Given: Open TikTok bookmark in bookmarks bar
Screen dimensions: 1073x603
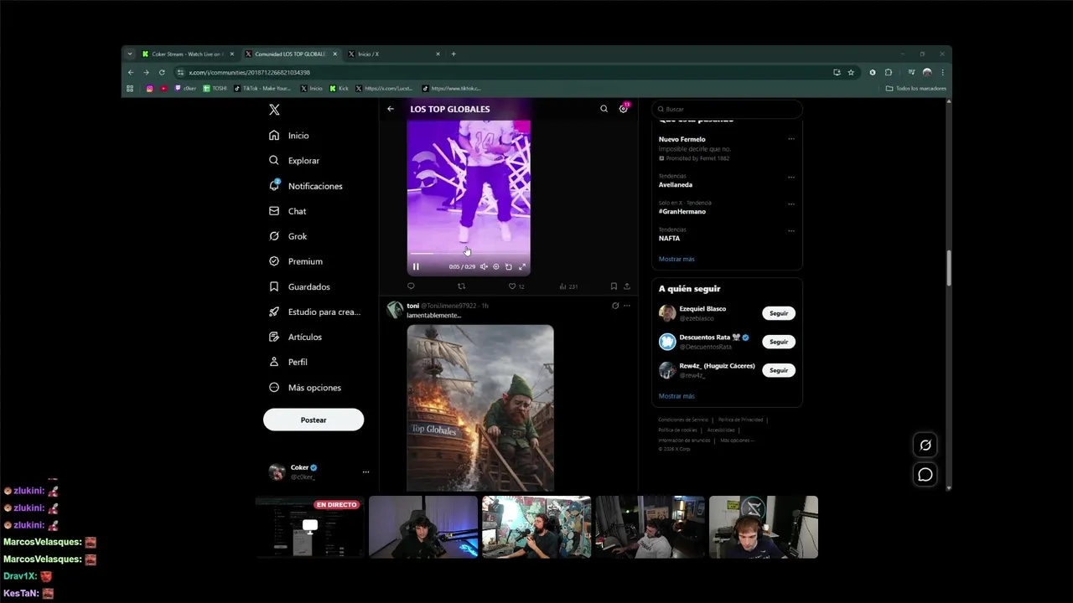Looking at the screenshot, I should pos(262,89).
